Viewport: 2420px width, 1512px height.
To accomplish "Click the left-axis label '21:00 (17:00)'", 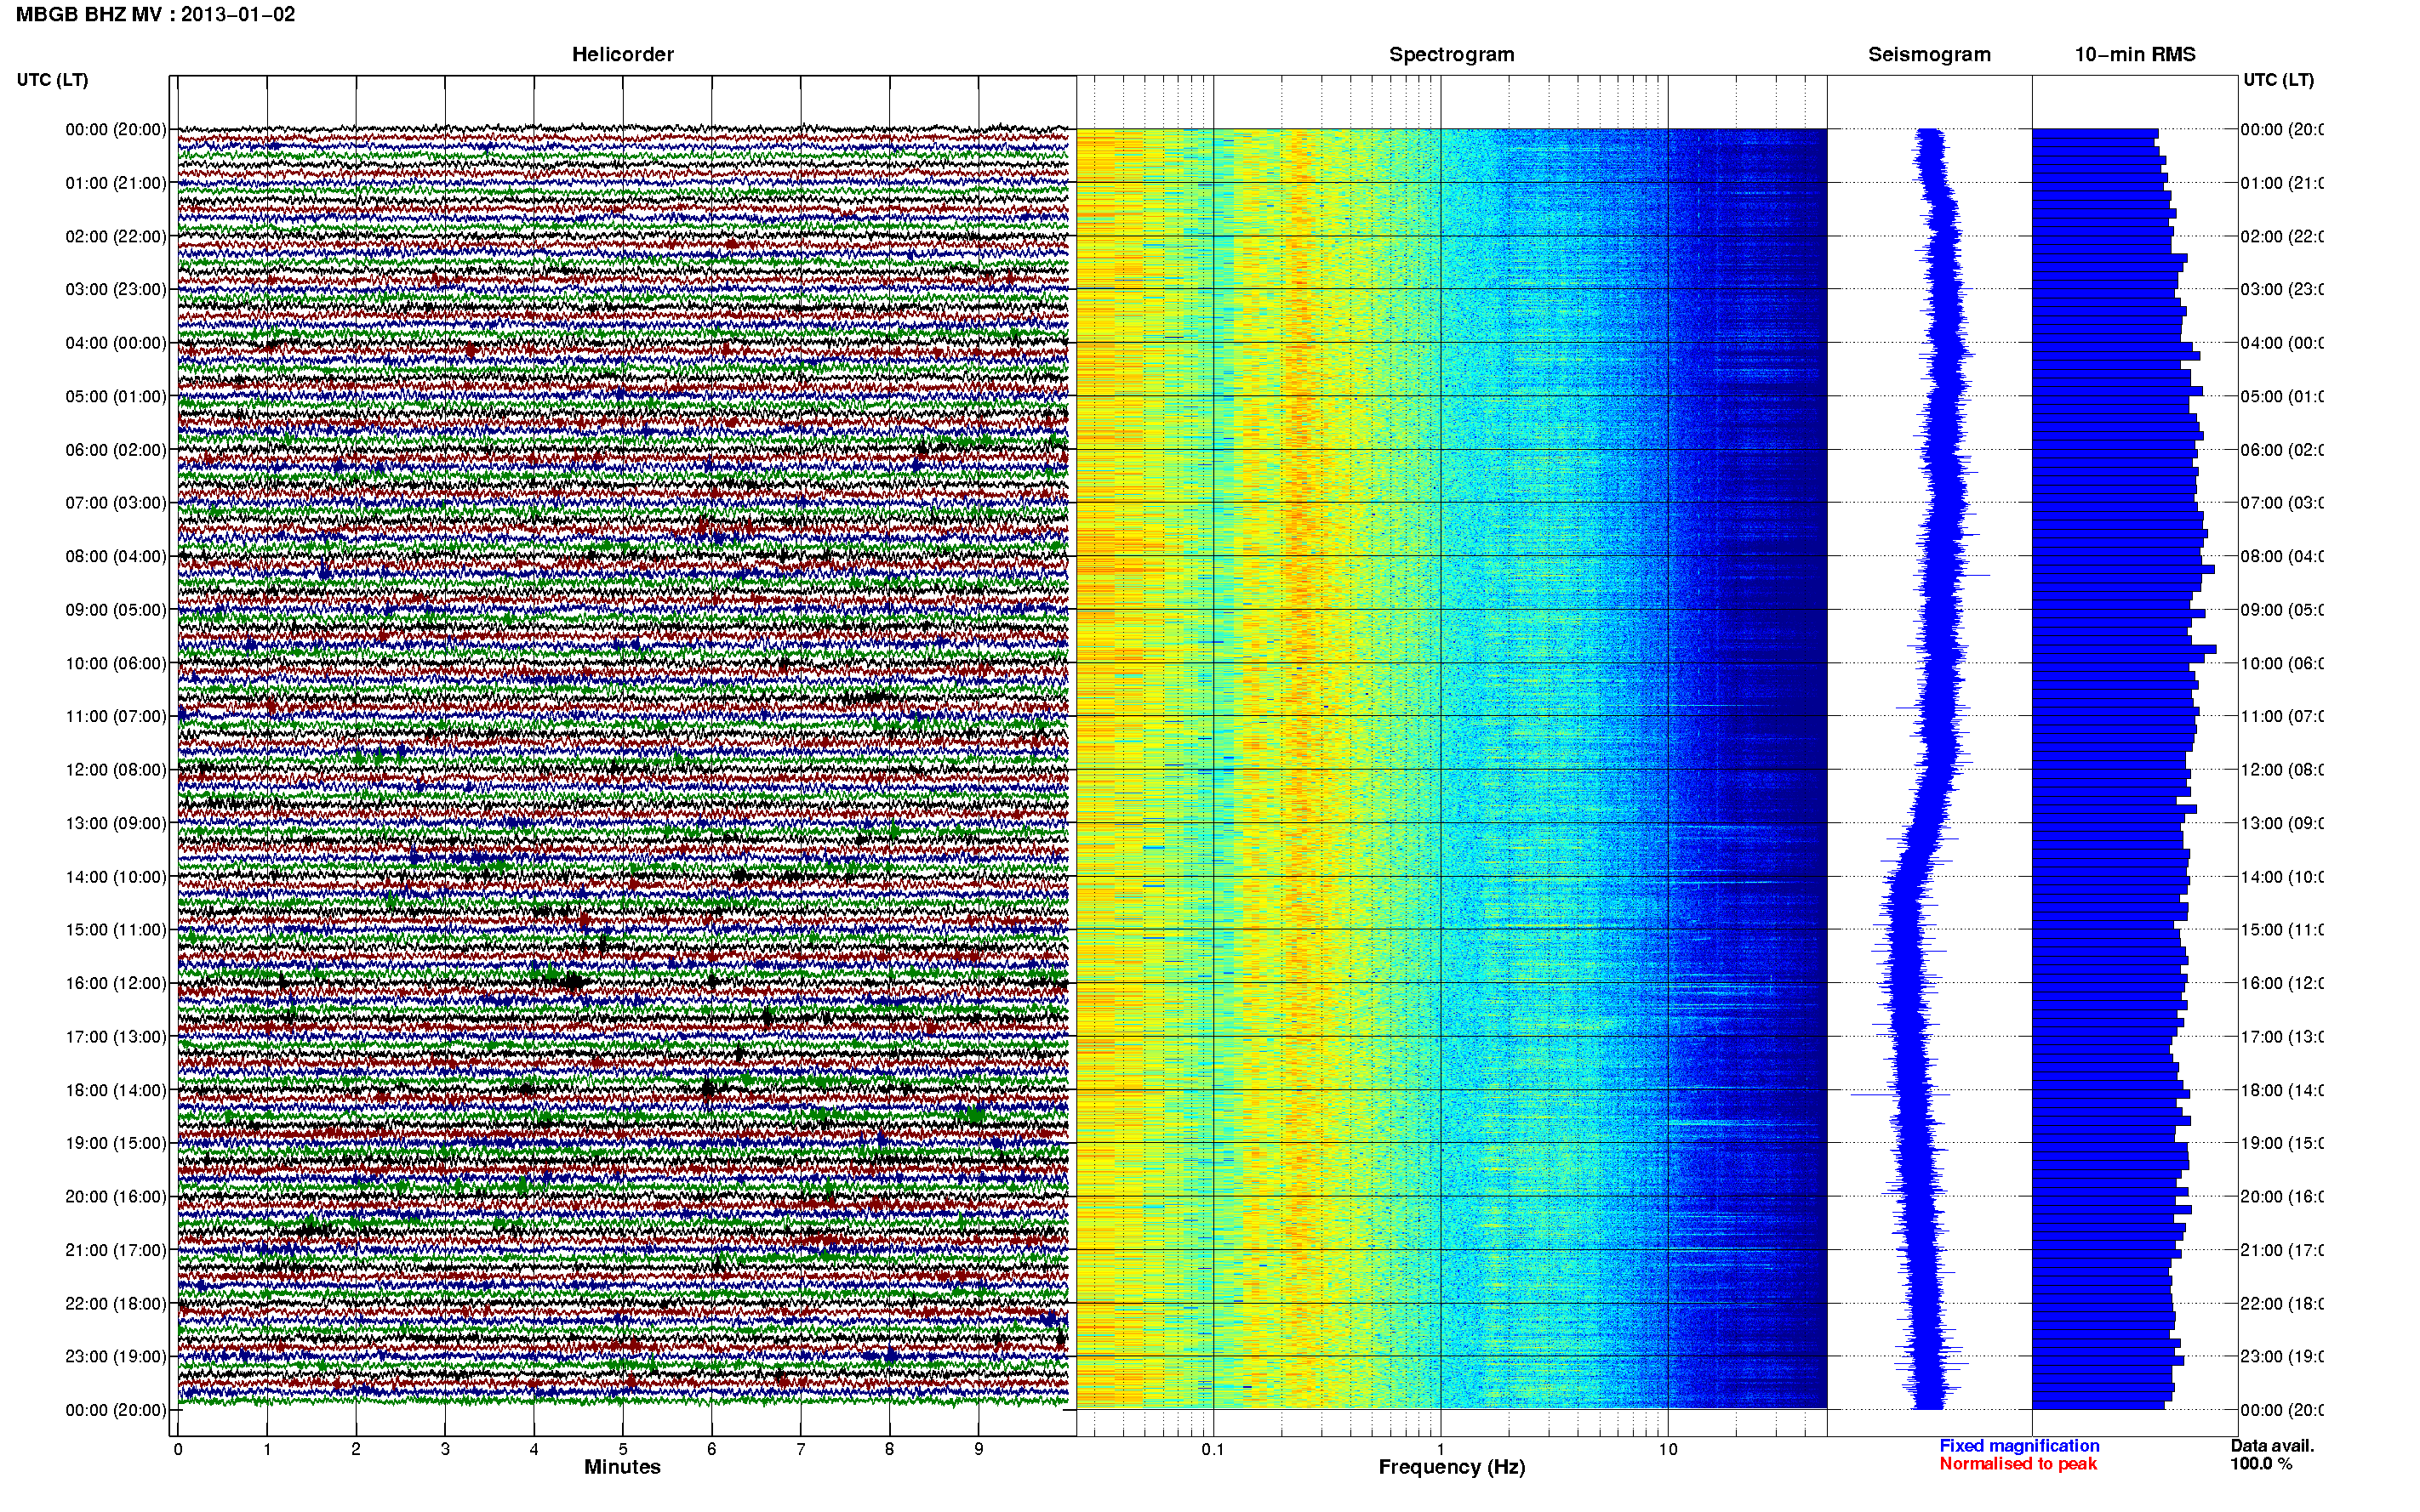I will tap(116, 1250).
